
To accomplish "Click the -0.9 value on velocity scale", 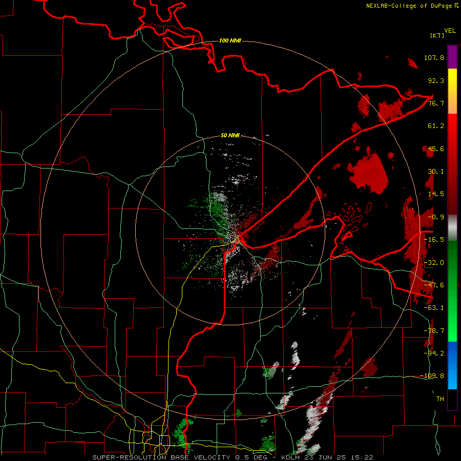I will pos(436,217).
